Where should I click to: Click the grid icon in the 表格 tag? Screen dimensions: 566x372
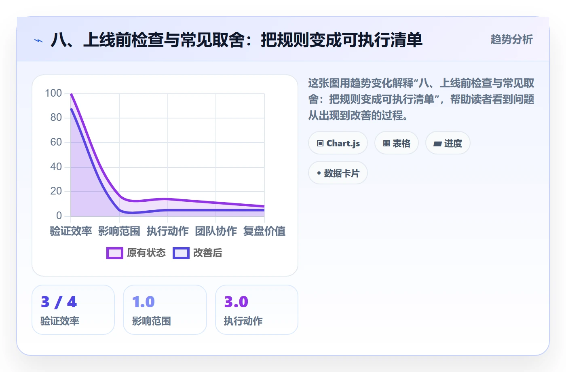(386, 144)
